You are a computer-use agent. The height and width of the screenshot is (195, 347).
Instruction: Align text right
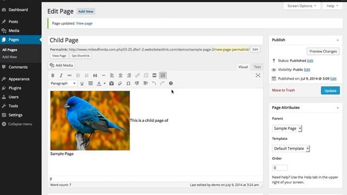click(129, 75)
